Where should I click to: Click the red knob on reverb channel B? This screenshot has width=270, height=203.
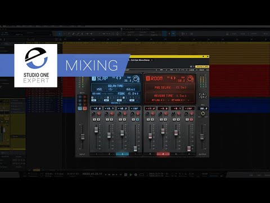(166, 114)
